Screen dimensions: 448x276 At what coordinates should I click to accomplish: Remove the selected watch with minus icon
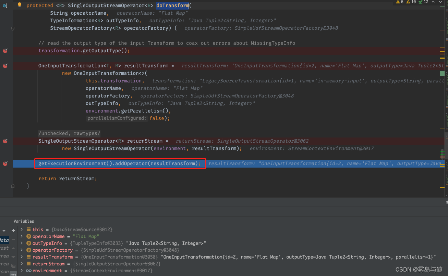13,239
